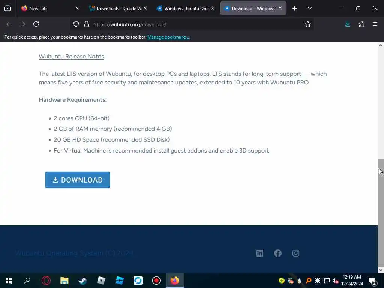
Task: Open the blue circular-arrows app on taskbar
Action: [138, 280]
